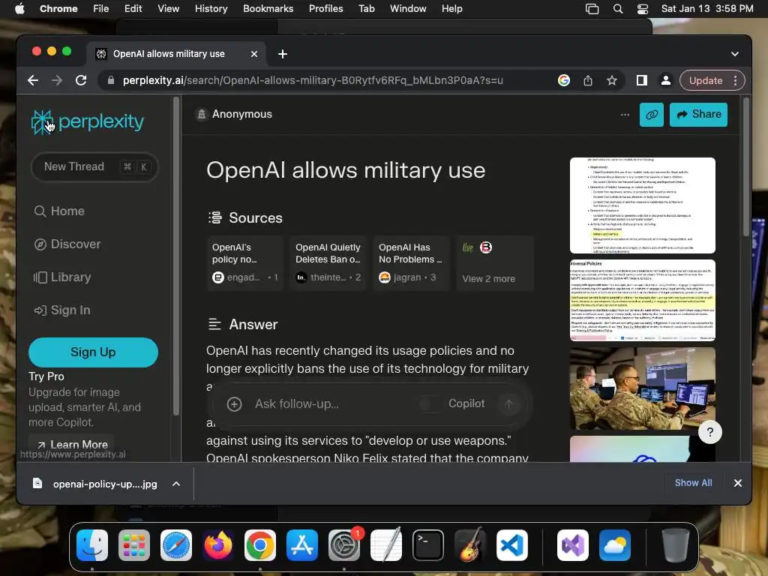The height and width of the screenshot is (576, 768).
Task: Open the soldiers at computers thumbnail
Action: (x=642, y=388)
